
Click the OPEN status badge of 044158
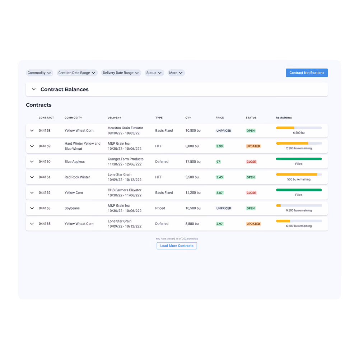[251, 131]
